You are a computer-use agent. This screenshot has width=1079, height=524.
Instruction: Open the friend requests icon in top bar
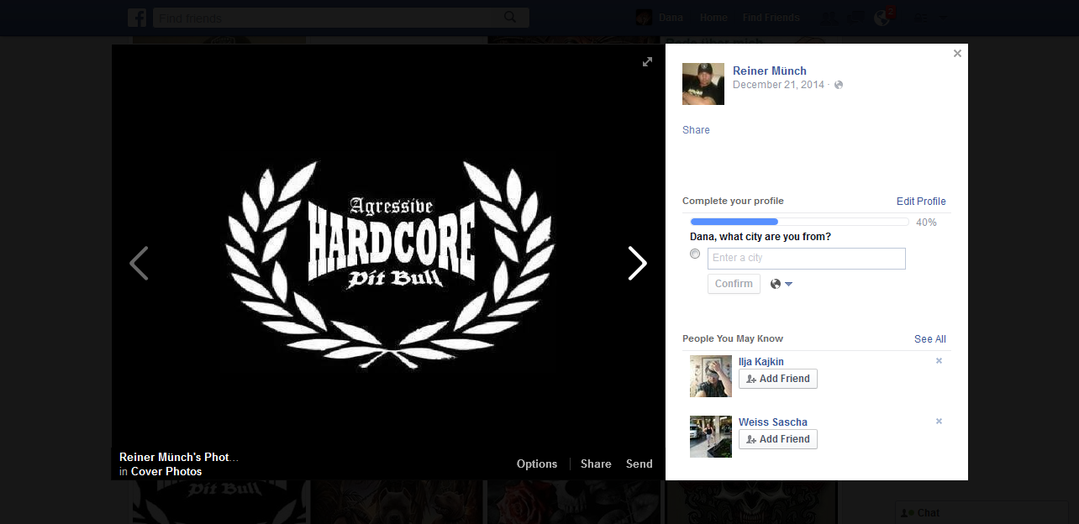[829, 18]
